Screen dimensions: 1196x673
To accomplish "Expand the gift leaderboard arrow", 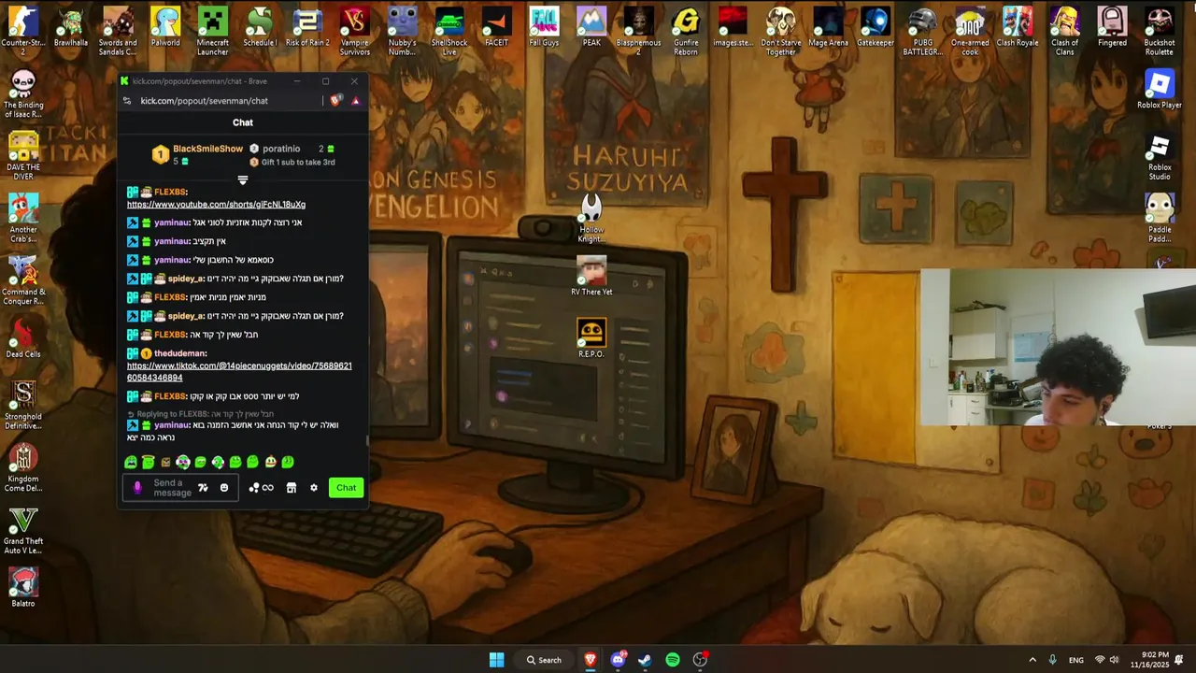I will [243, 179].
